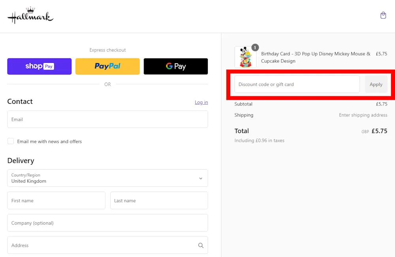Open the Country/Region United Kingdom dropdown
The width and height of the screenshot is (395, 257).
103,178
